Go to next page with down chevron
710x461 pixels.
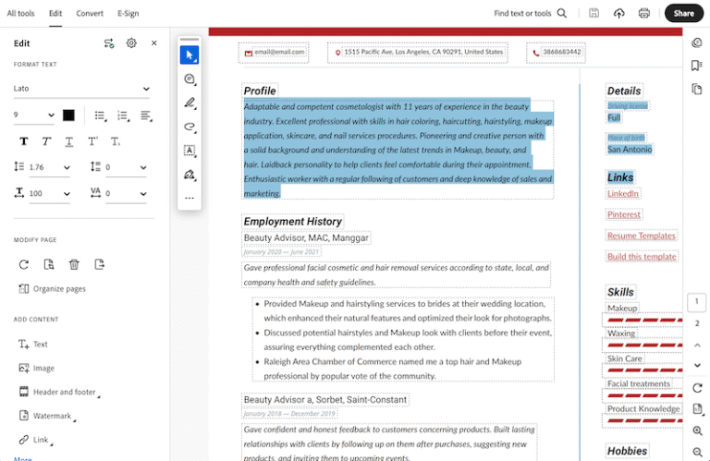pos(697,366)
